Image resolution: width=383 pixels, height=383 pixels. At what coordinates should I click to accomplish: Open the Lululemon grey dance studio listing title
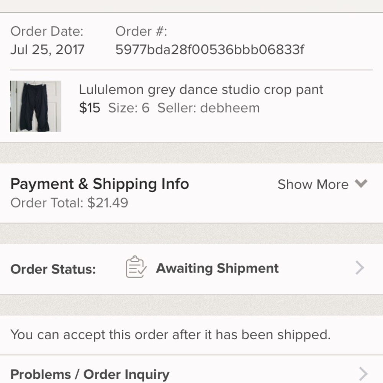pos(201,90)
